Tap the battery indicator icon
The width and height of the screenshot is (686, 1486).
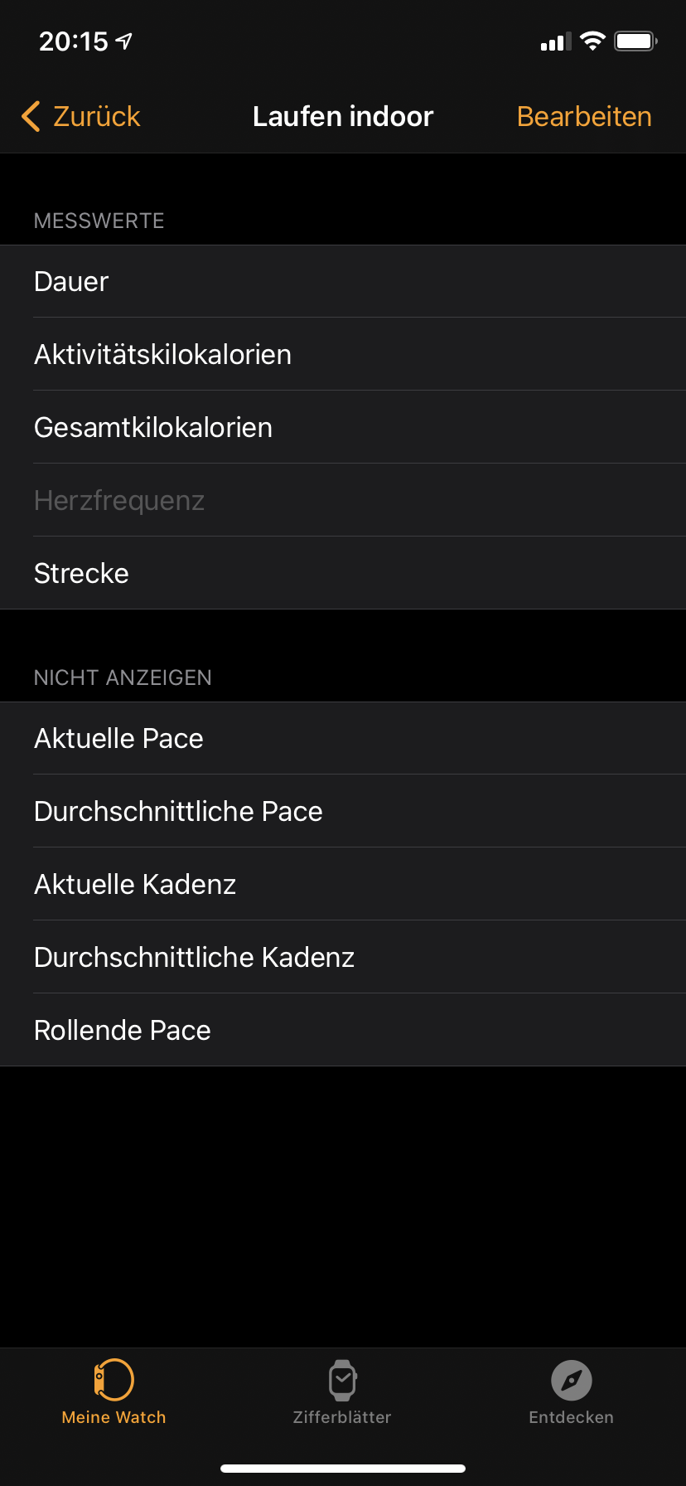coord(635,41)
